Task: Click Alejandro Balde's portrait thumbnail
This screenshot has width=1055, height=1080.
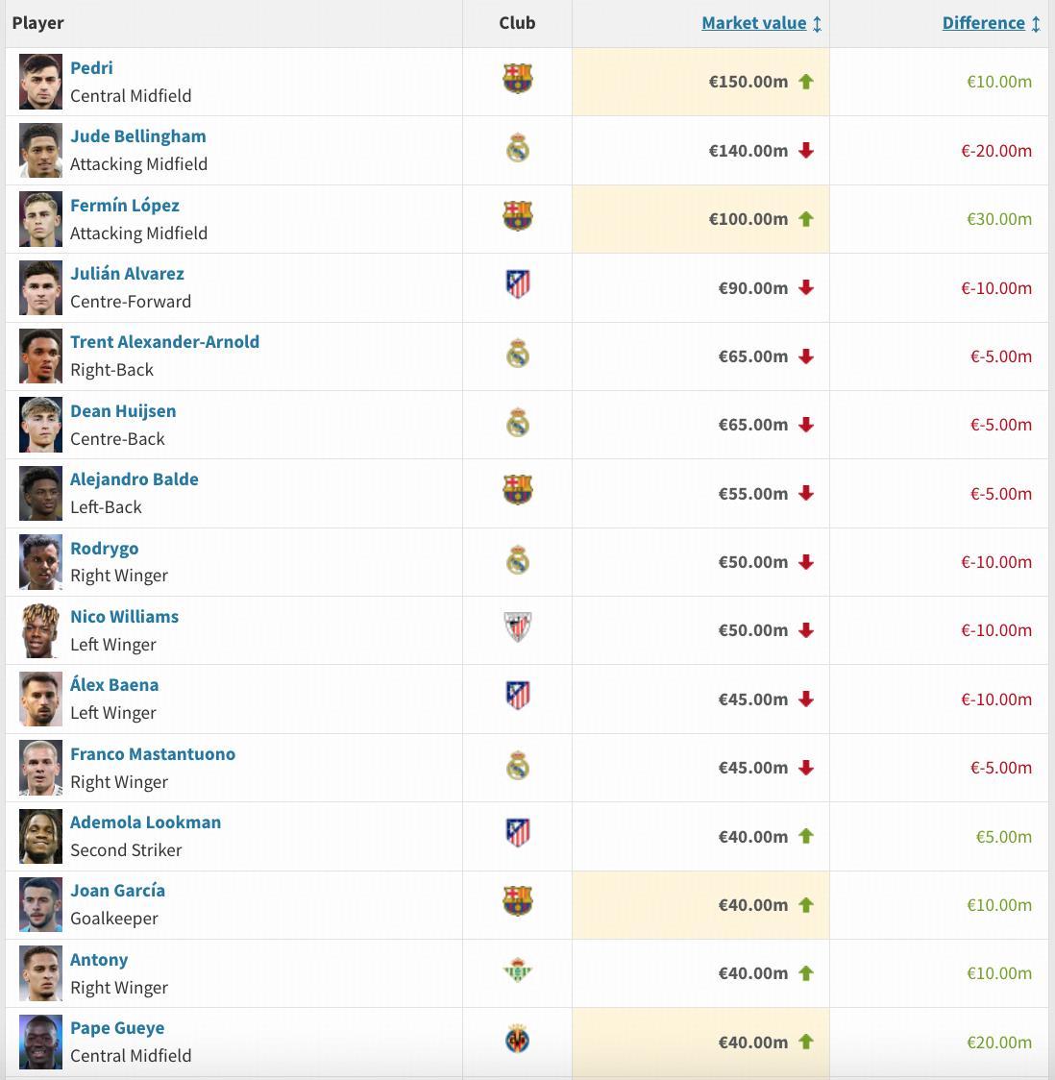Action: pyautogui.click(x=40, y=493)
